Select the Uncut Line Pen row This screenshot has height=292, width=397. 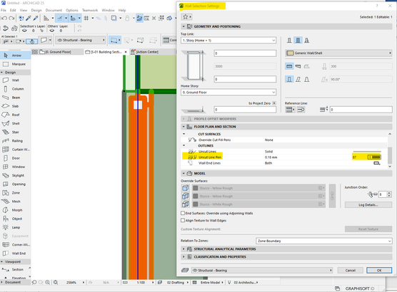click(x=284, y=157)
